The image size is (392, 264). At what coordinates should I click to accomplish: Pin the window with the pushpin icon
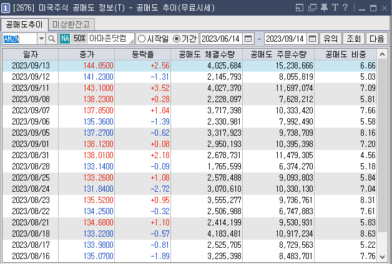pyautogui.click(x=324, y=7)
